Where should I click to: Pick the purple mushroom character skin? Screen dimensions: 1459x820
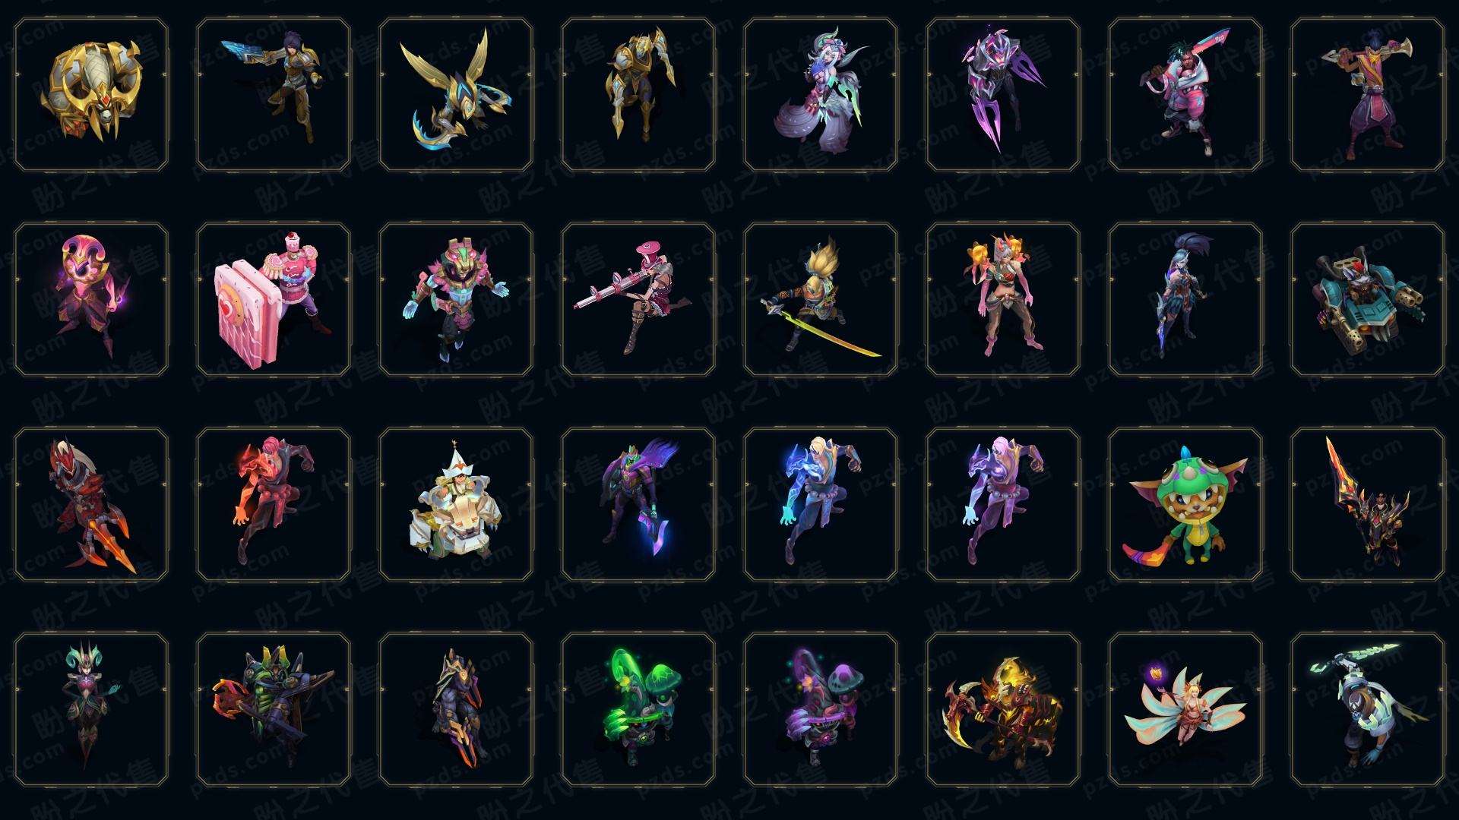pyautogui.click(x=821, y=710)
